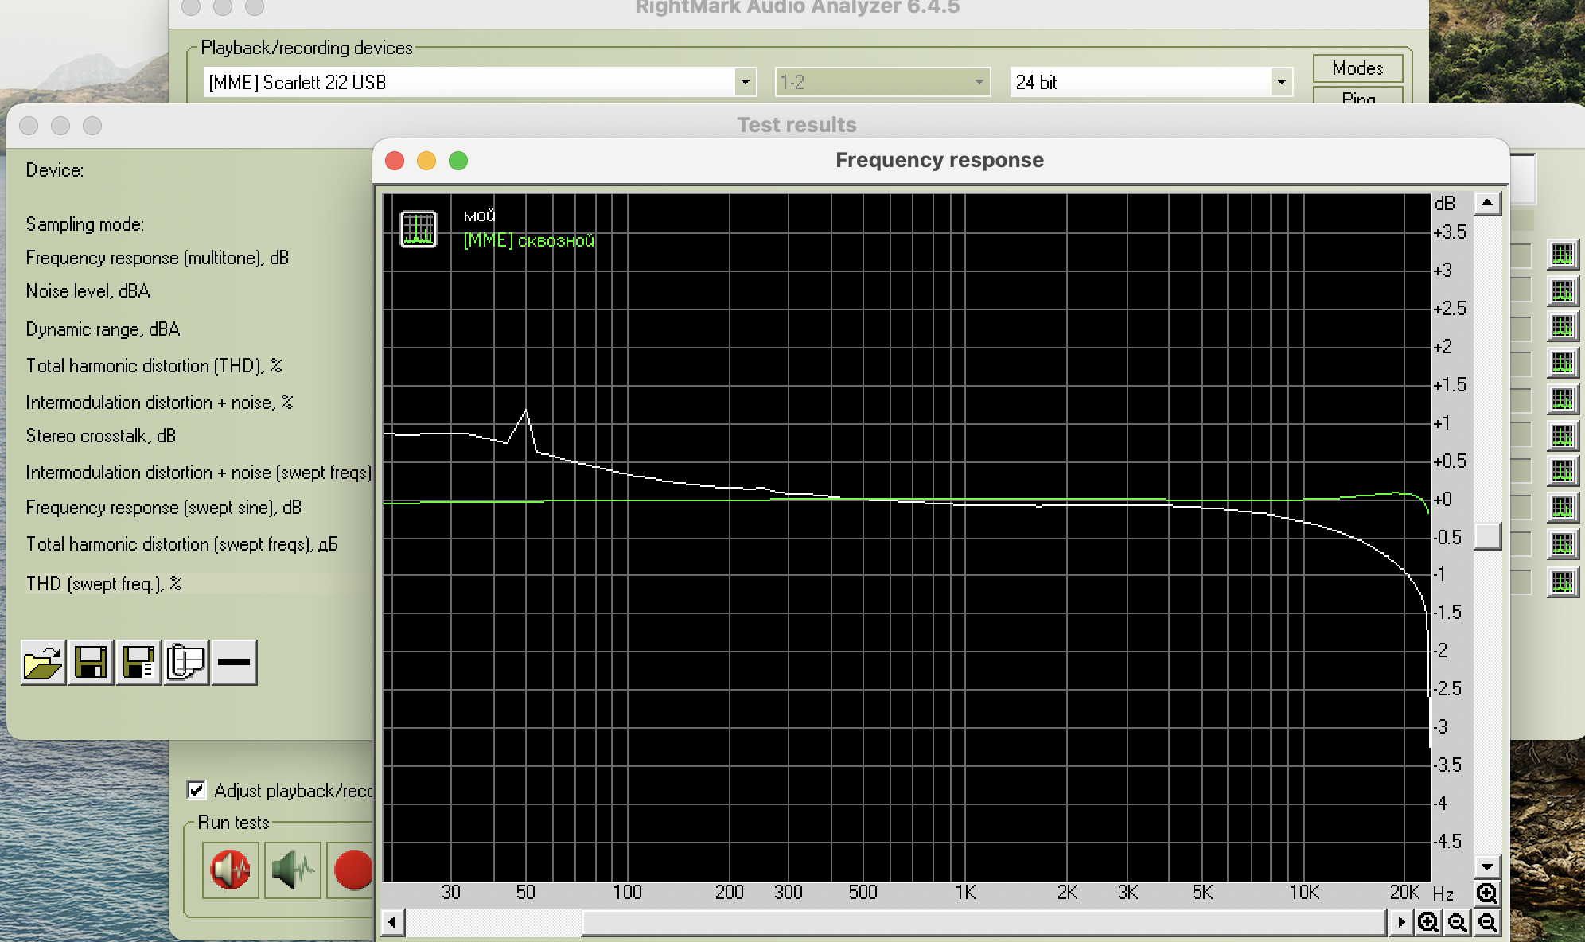The image size is (1585, 942).
Task: Open the graph icon beside Noise level
Action: click(x=1562, y=291)
